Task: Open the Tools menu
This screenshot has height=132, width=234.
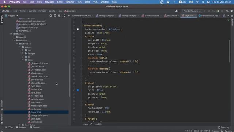Action: click(87, 2)
